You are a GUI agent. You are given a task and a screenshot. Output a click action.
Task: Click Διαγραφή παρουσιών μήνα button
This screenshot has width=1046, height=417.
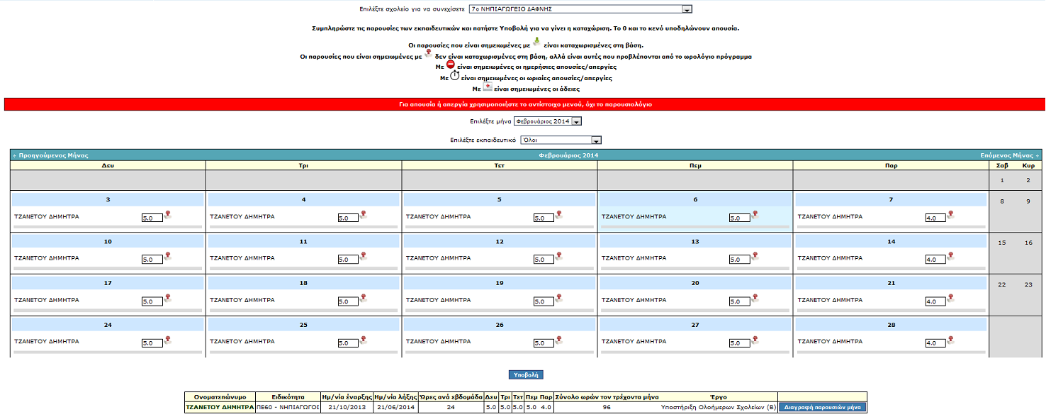(x=822, y=408)
